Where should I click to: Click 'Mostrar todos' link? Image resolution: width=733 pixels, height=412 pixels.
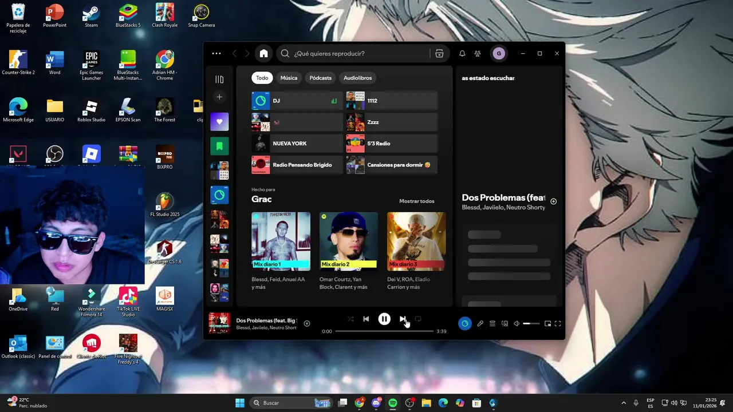[416, 201]
